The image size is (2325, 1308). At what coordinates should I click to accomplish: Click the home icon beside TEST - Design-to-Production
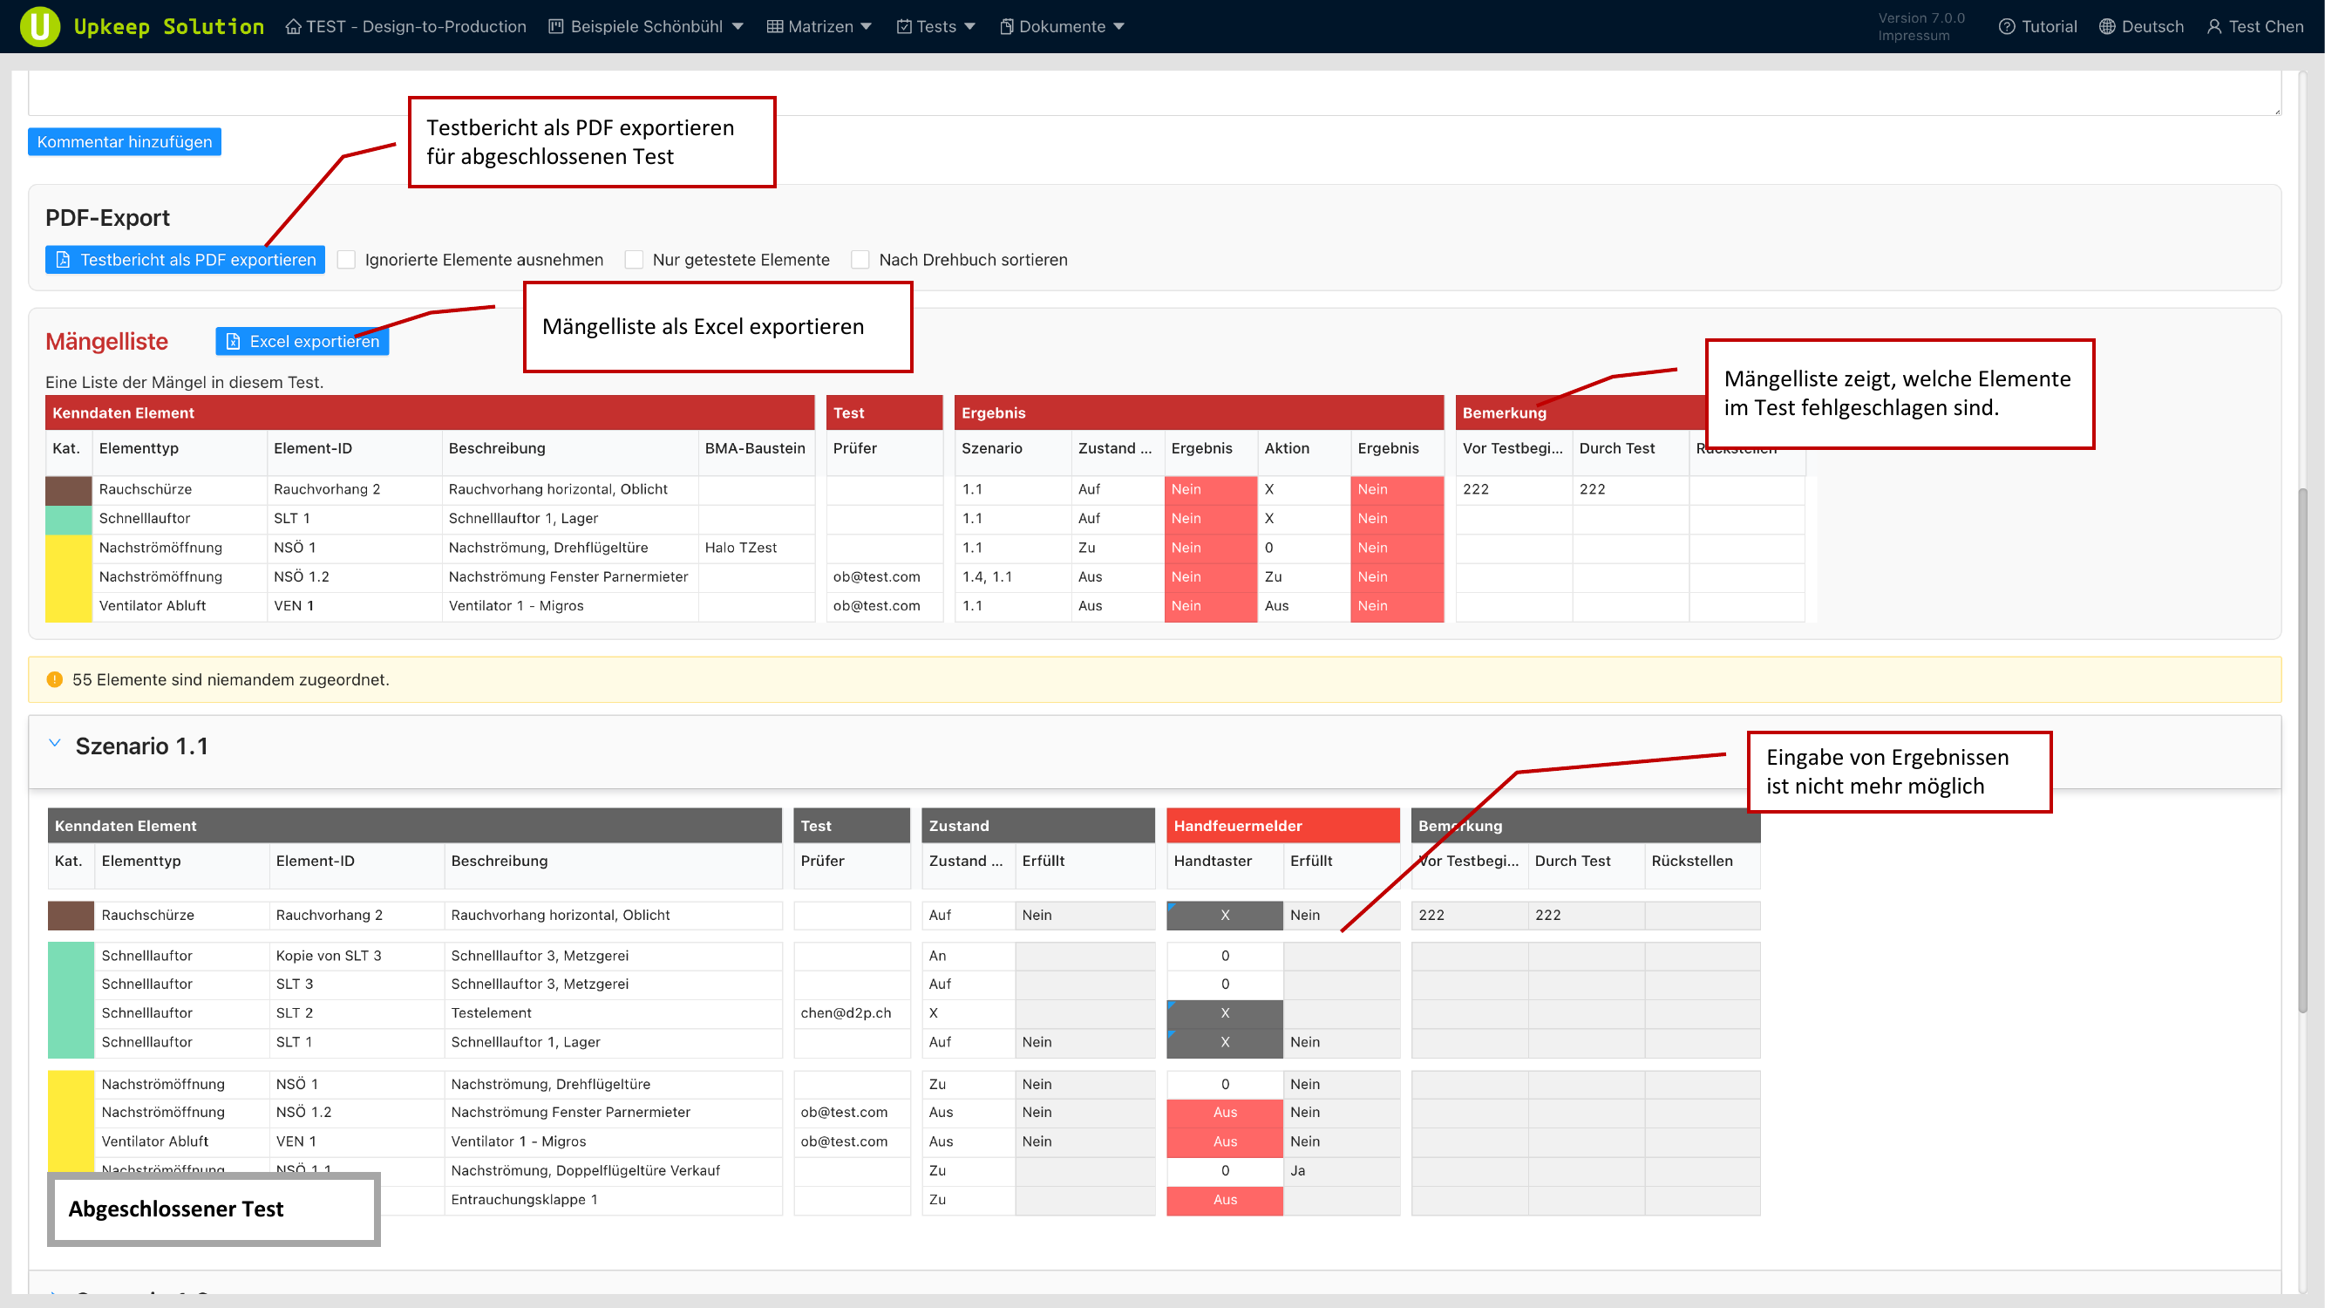[293, 26]
